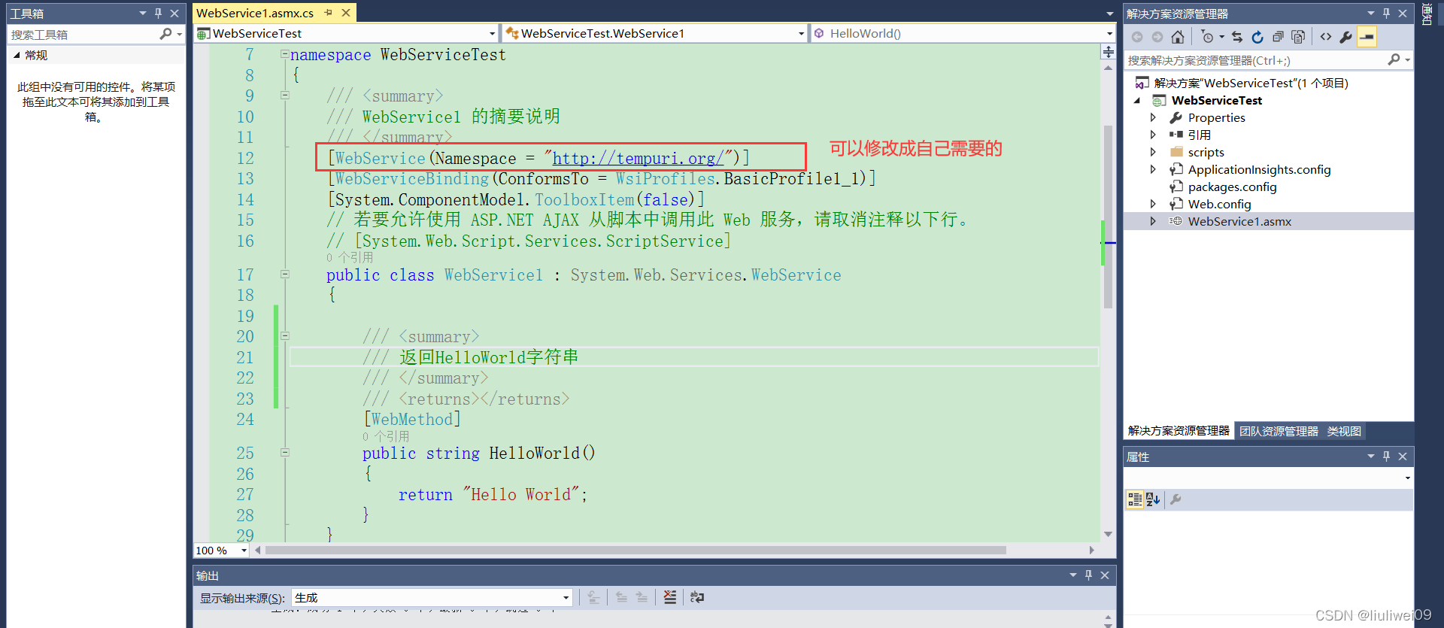Go to next message in Output
This screenshot has height=628, width=1444.
pos(642,597)
